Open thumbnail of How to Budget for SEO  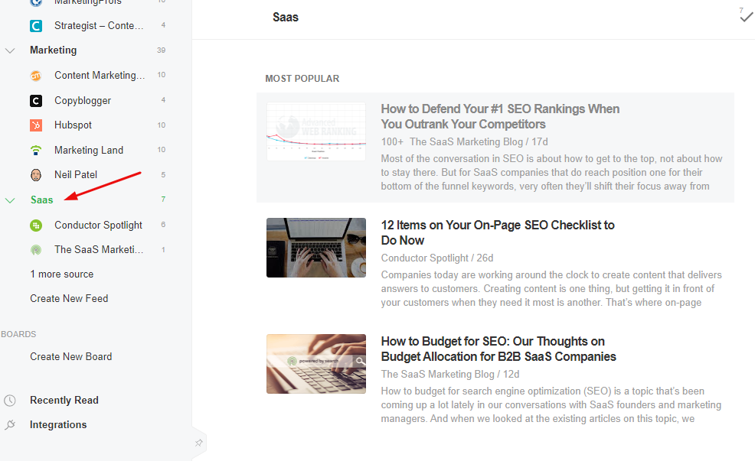315,364
